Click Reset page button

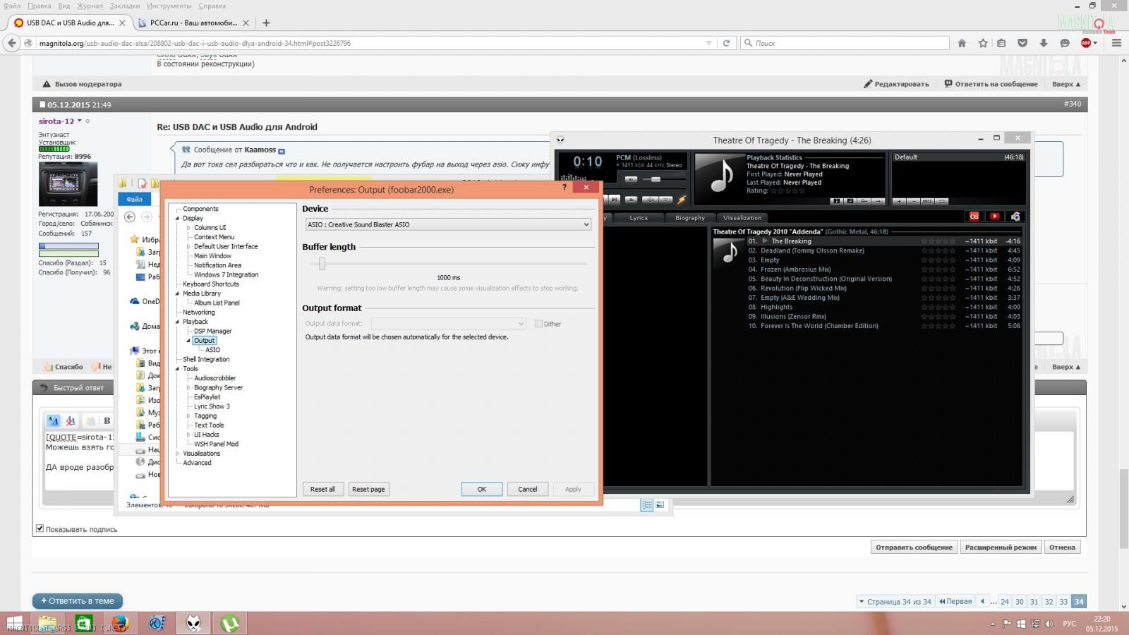click(x=368, y=489)
